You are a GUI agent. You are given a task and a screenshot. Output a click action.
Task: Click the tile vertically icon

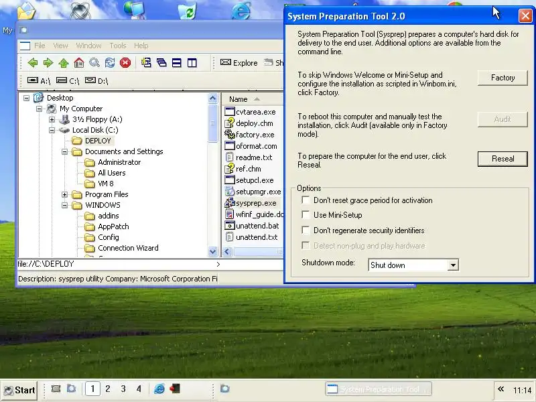192,62
